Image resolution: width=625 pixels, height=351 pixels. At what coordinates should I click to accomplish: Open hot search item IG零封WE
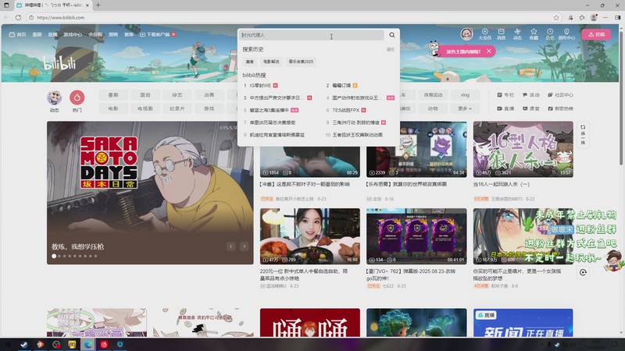point(260,86)
